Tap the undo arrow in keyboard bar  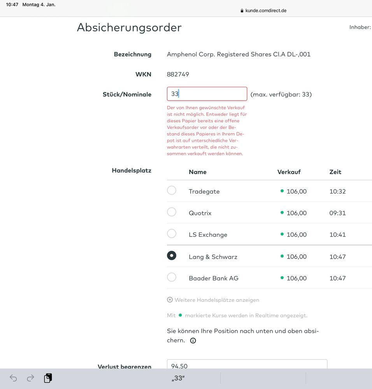(13, 378)
